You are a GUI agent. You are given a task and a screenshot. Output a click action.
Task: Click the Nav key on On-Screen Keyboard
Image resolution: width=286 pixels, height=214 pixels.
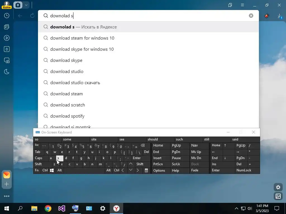(199, 145)
